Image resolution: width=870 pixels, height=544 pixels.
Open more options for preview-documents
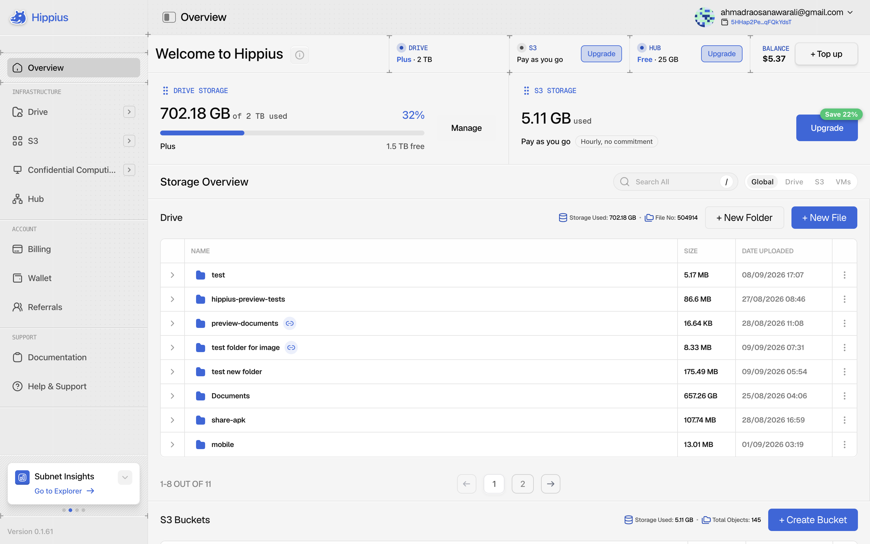pyautogui.click(x=845, y=323)
